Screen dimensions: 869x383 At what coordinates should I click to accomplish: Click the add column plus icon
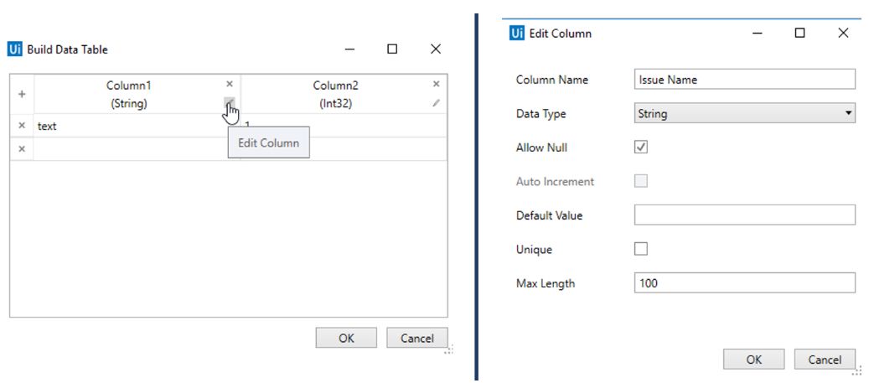22,94
